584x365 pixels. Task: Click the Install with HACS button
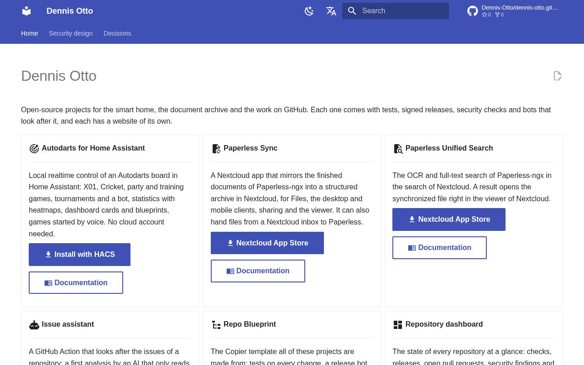coord(79,255)
